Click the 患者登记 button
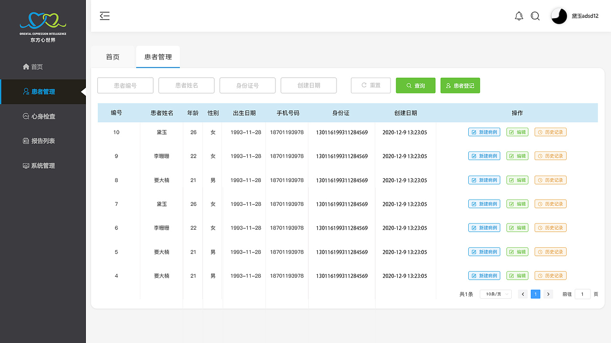The width and height of the screenshot is (611, 343). tap(460, 86)
